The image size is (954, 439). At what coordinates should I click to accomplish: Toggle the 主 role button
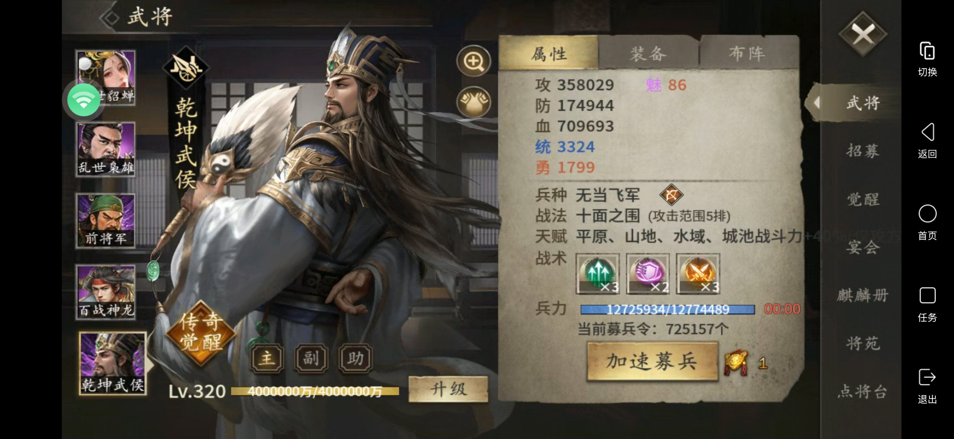pyautogui.click(x=267, y=358)
